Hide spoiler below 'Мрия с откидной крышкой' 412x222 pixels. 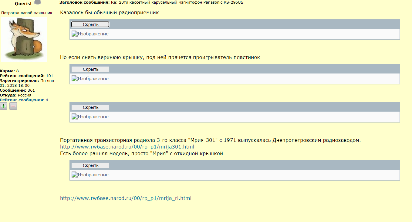pyautogui.click(x=90, y=165)
